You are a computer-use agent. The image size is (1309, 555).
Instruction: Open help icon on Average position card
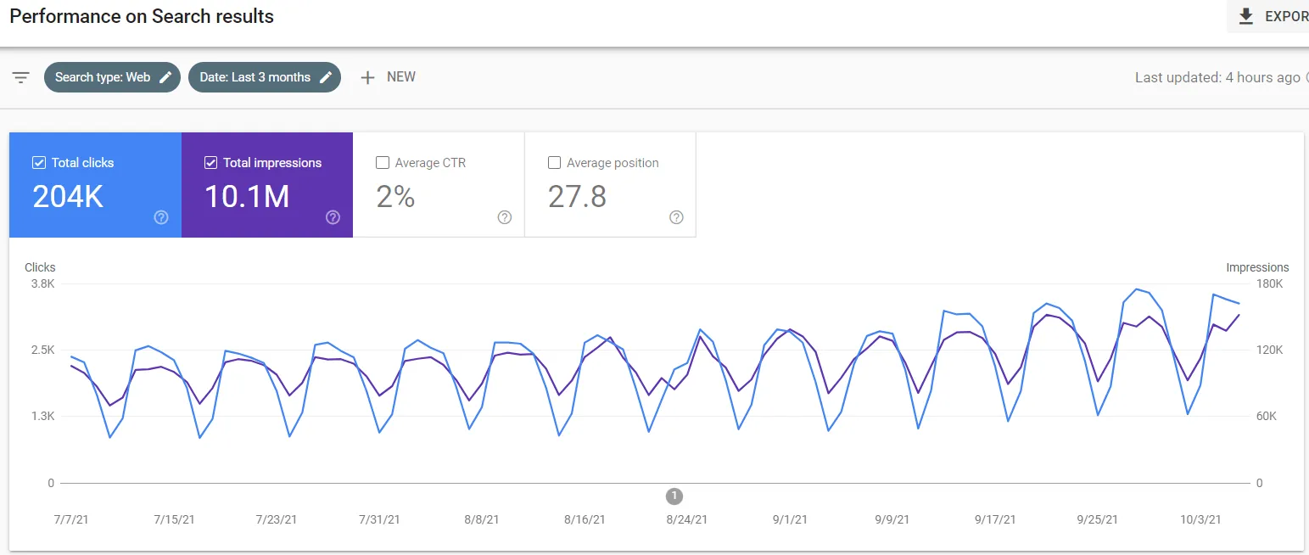[676, 217]
